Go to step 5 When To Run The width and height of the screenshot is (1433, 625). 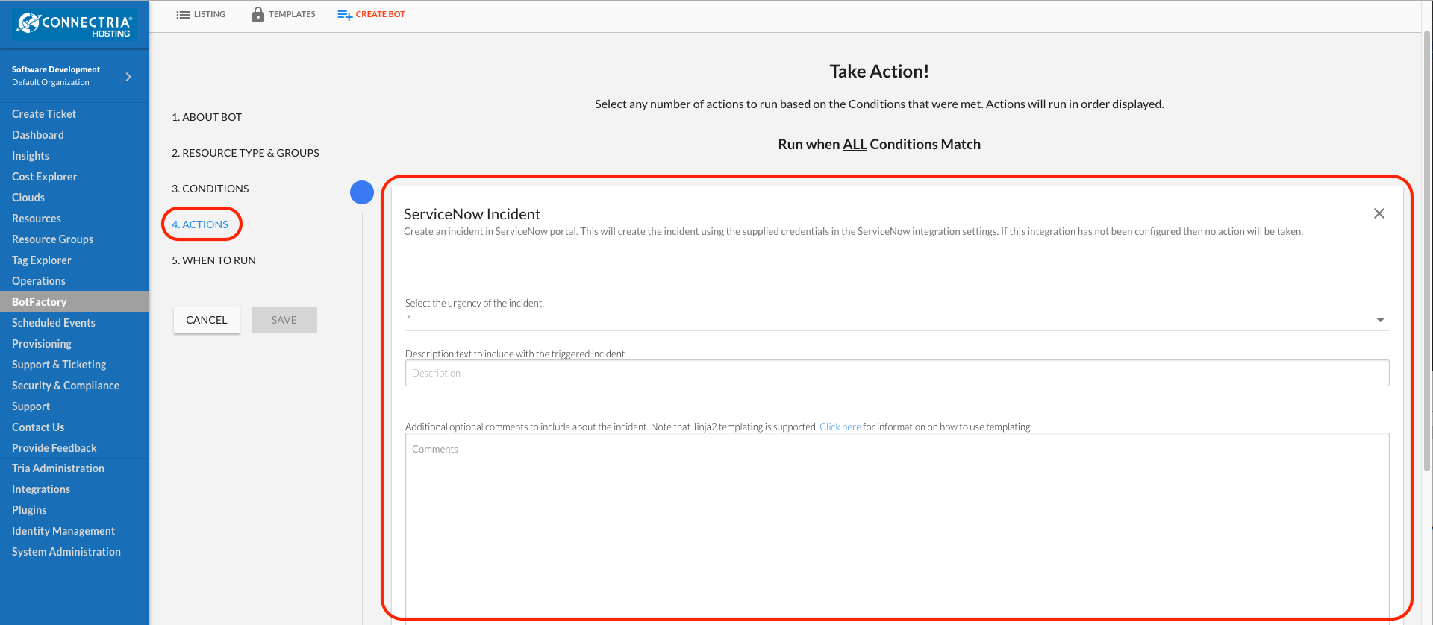(213, 260)
